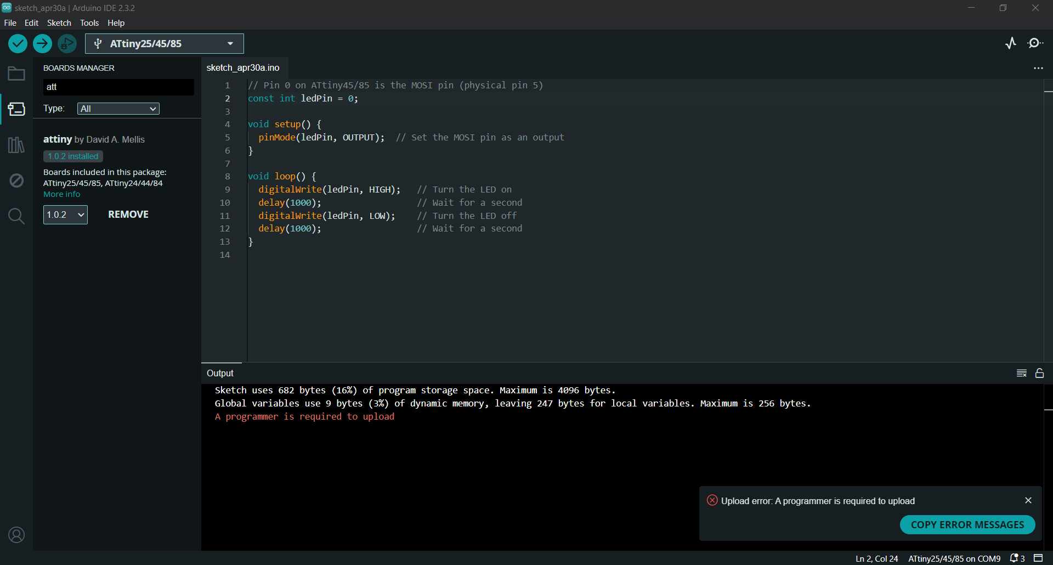Click the More info link

click(61, 194)
